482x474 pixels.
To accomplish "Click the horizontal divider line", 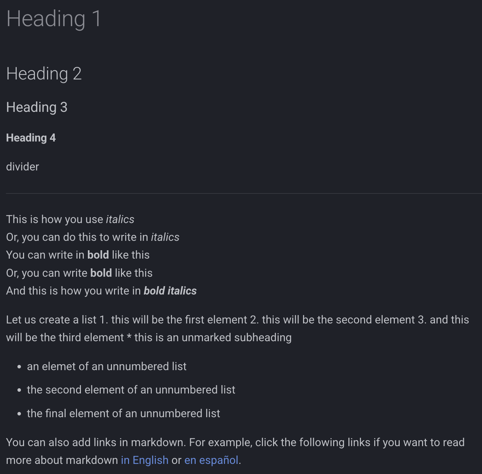I will click(244, 193).
